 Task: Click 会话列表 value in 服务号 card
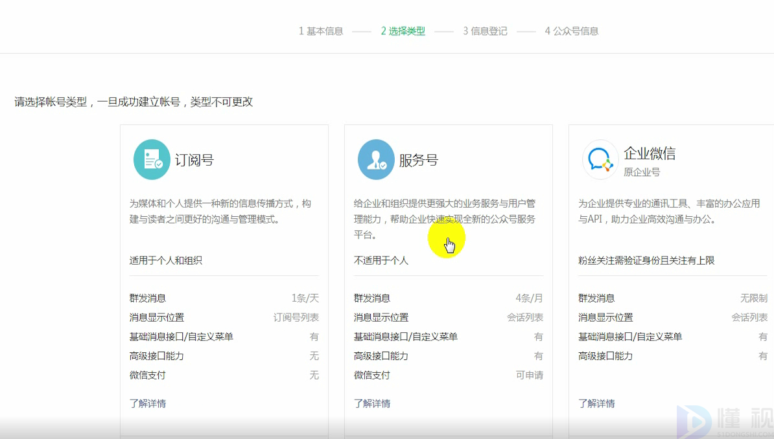(x=525, y=317)
